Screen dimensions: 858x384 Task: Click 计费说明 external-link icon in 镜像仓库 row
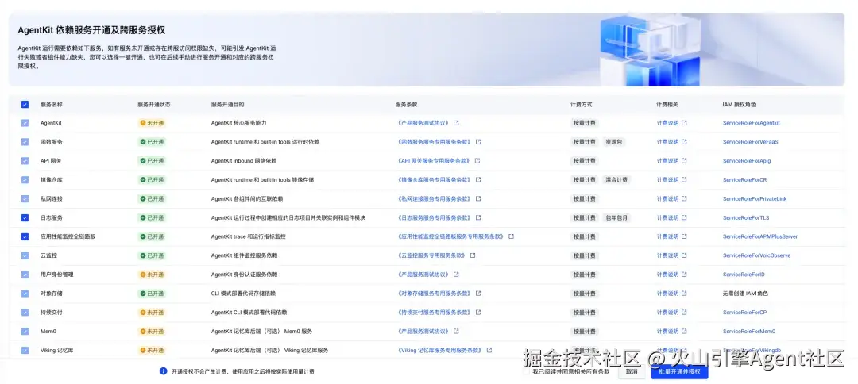coord(684,180)
